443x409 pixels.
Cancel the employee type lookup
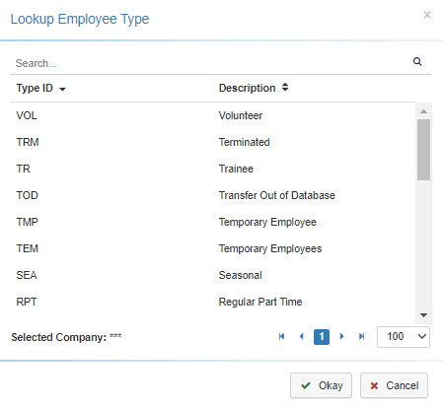(394, 385)
